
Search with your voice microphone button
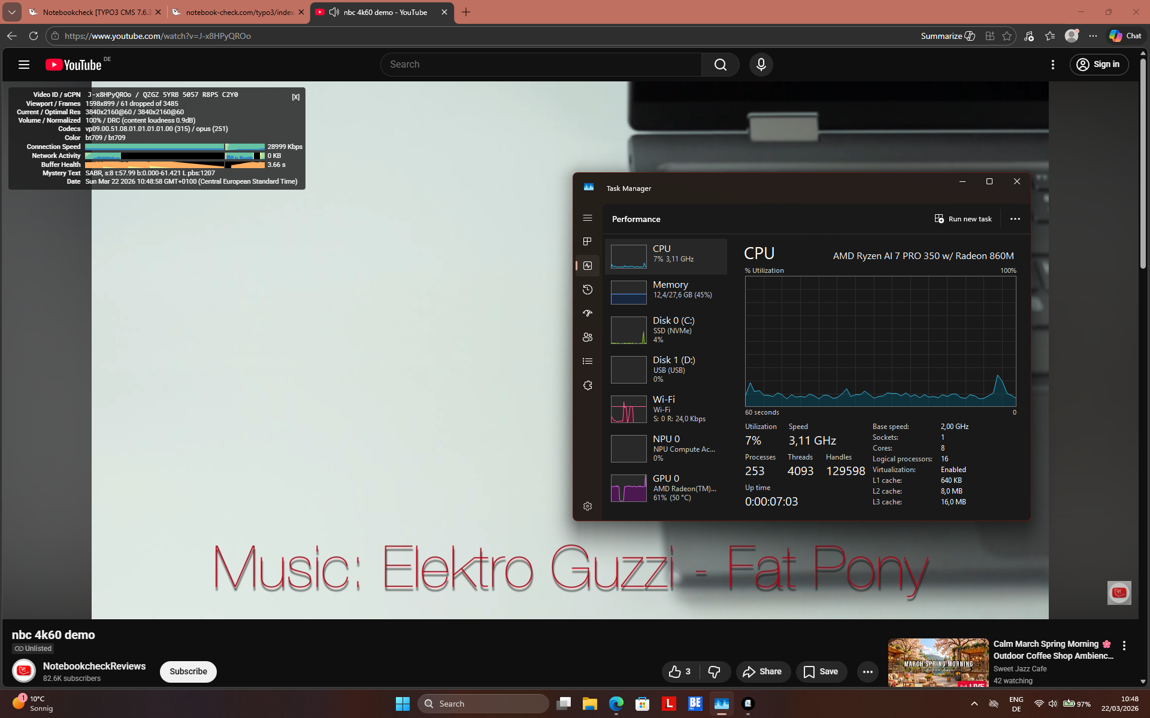click(761, 65)
